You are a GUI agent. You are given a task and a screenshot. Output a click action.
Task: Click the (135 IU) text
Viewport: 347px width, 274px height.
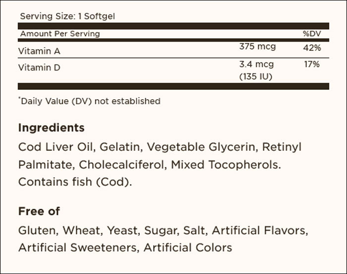[256, 76]
